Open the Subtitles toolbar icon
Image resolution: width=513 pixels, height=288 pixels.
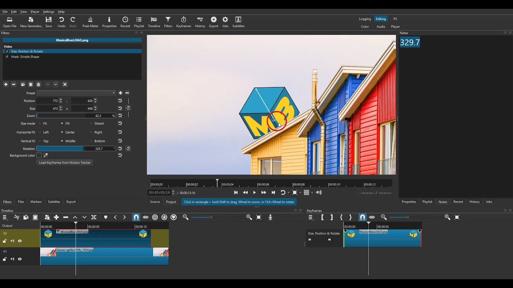coord(238,22)
